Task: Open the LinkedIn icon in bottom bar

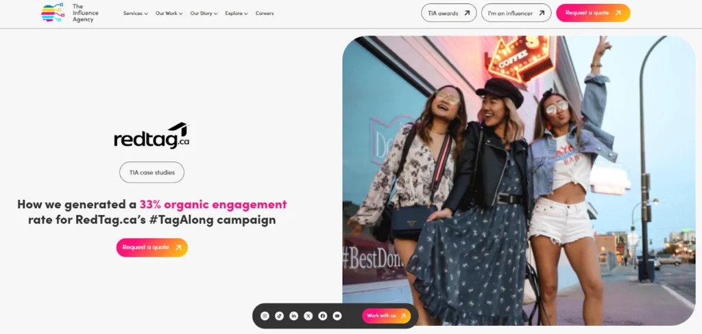Action: pyautogui.click(x=293, y=316)
